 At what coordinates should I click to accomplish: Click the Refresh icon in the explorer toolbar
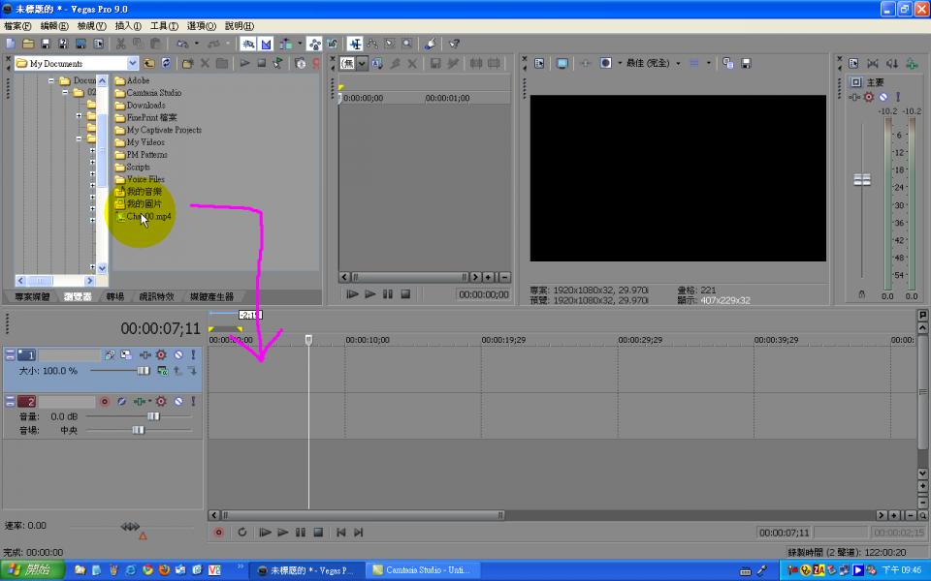tap(167, 64)
